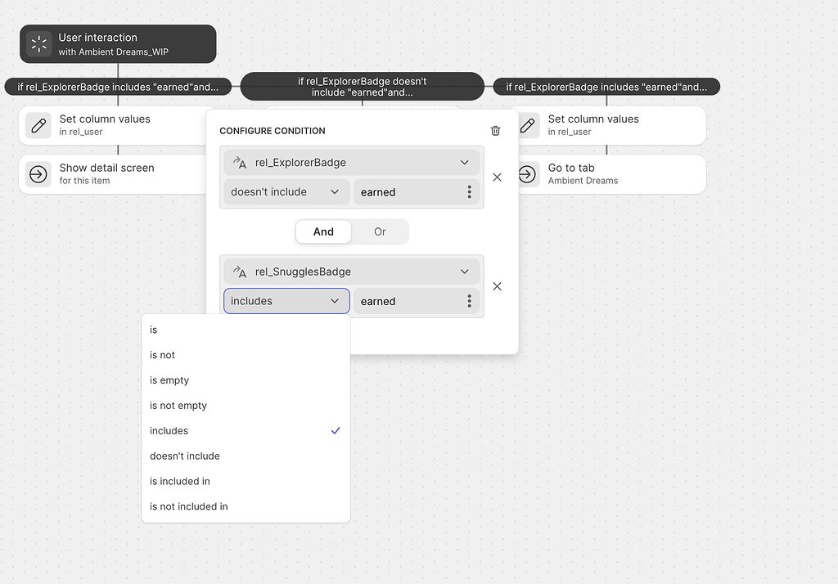Choose is not included in from the menu
Screen dimensions: 838x584
tap(188, 506)
